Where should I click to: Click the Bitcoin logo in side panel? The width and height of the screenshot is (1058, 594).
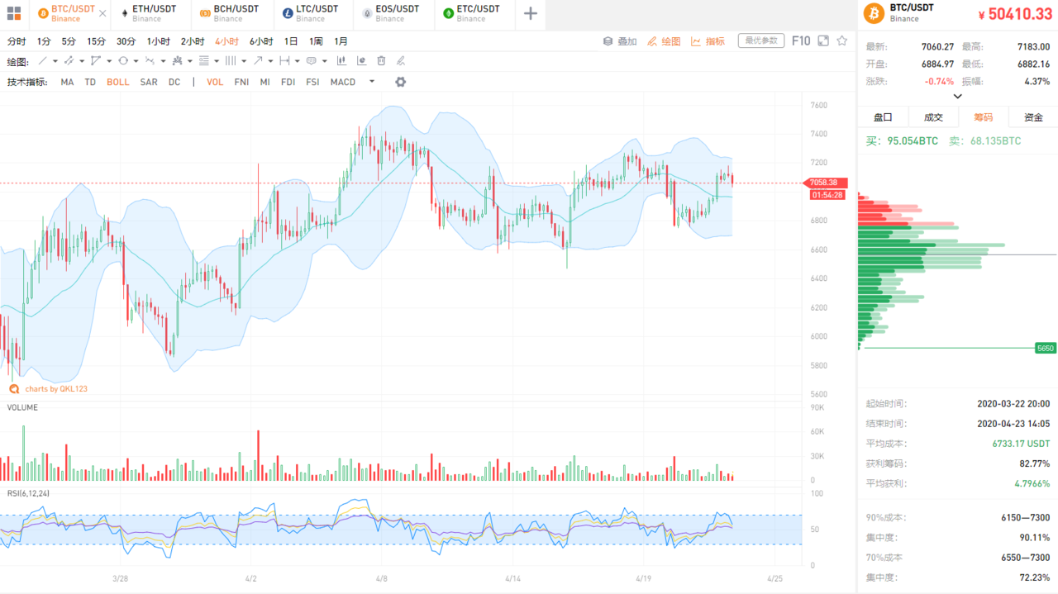874,13
